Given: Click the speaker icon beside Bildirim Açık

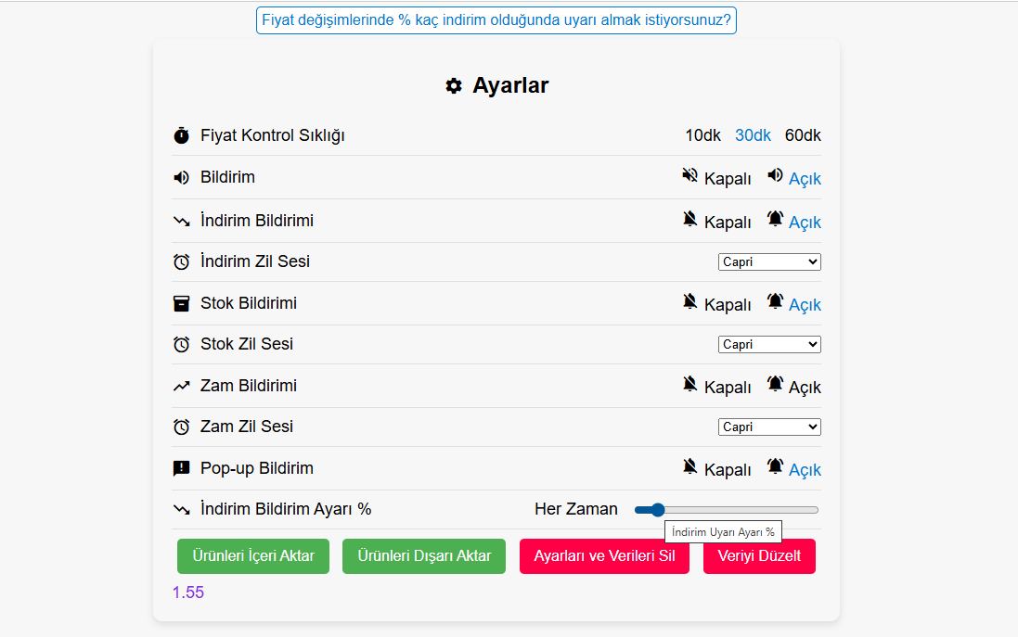Looking at the screenshot, I should 775,175.
